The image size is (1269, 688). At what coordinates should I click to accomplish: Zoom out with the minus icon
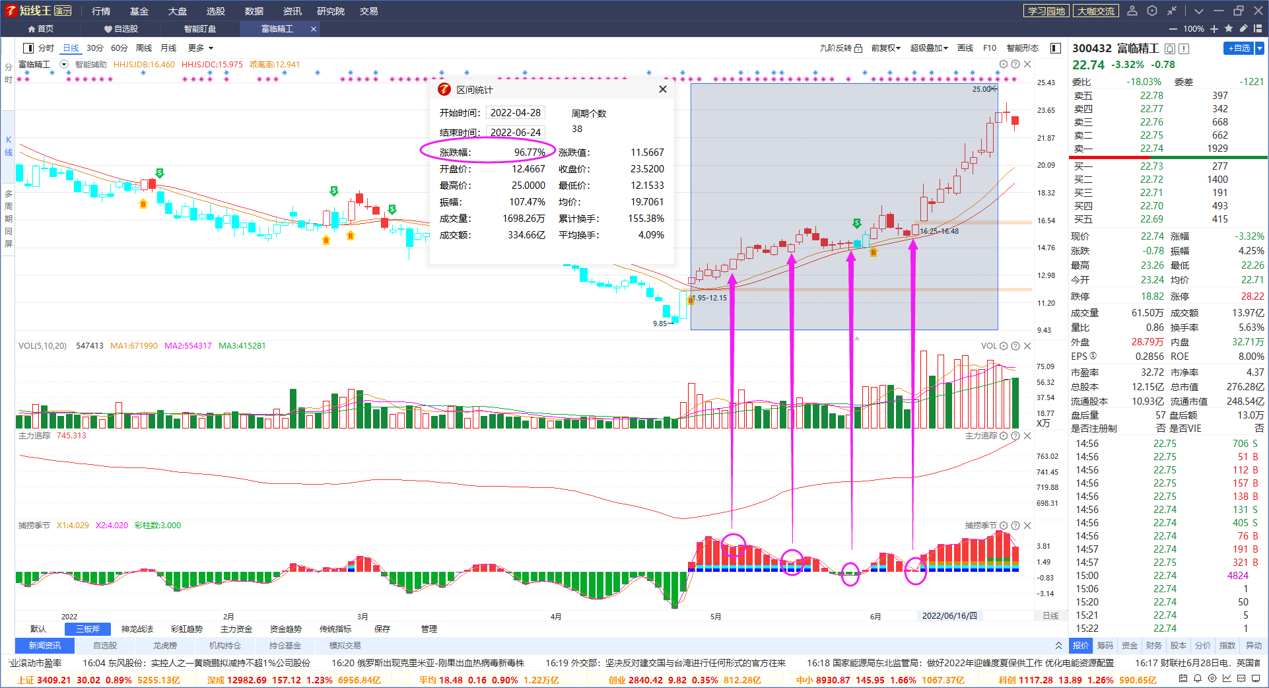point(1173,29)
